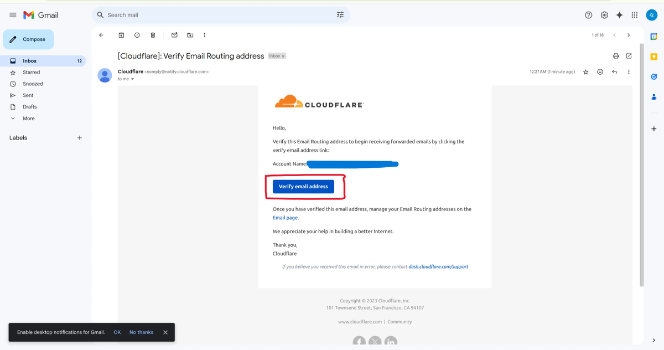664x350 pixels.
Task: Click No thanks on the notification prompt
Action: coord(141,332)
